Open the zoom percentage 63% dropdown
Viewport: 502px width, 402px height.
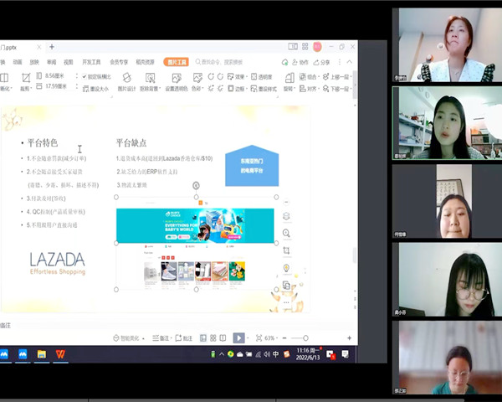tap(271, 338)
